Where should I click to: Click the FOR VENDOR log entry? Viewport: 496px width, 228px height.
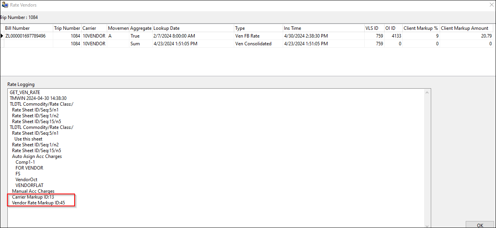pyautogui.click(x=30, y=168)
